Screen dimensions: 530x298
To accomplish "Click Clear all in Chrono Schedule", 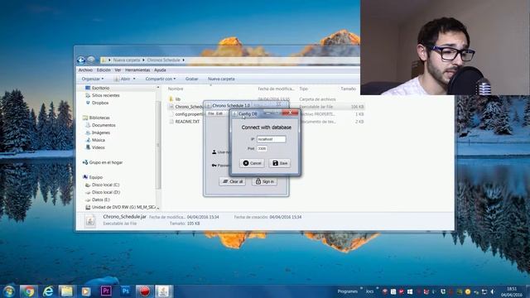I will (x=233, y=181).
